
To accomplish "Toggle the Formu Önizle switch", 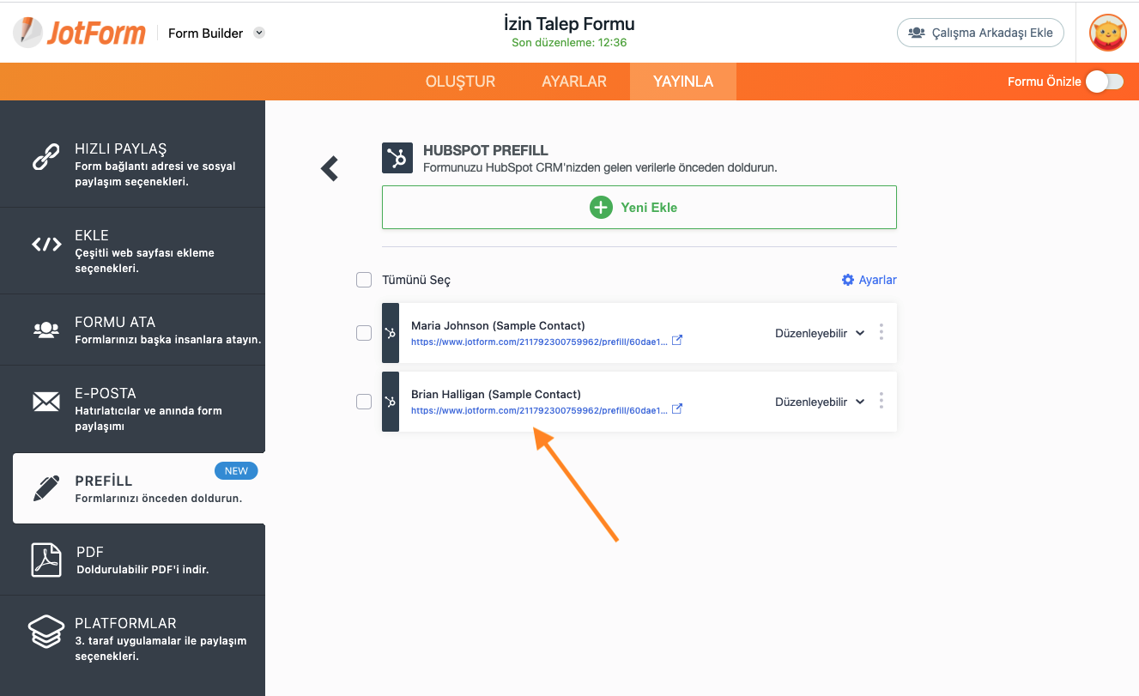I will pyautogui.click(x=1104, y=82).
